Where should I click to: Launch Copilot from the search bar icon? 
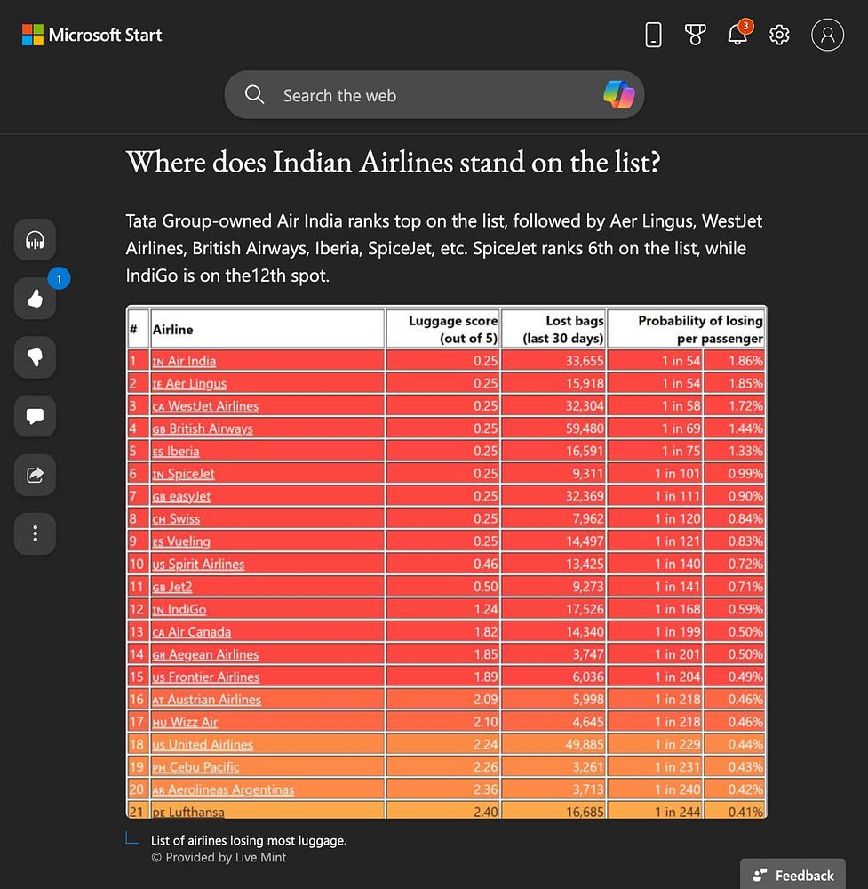point(618,95)
